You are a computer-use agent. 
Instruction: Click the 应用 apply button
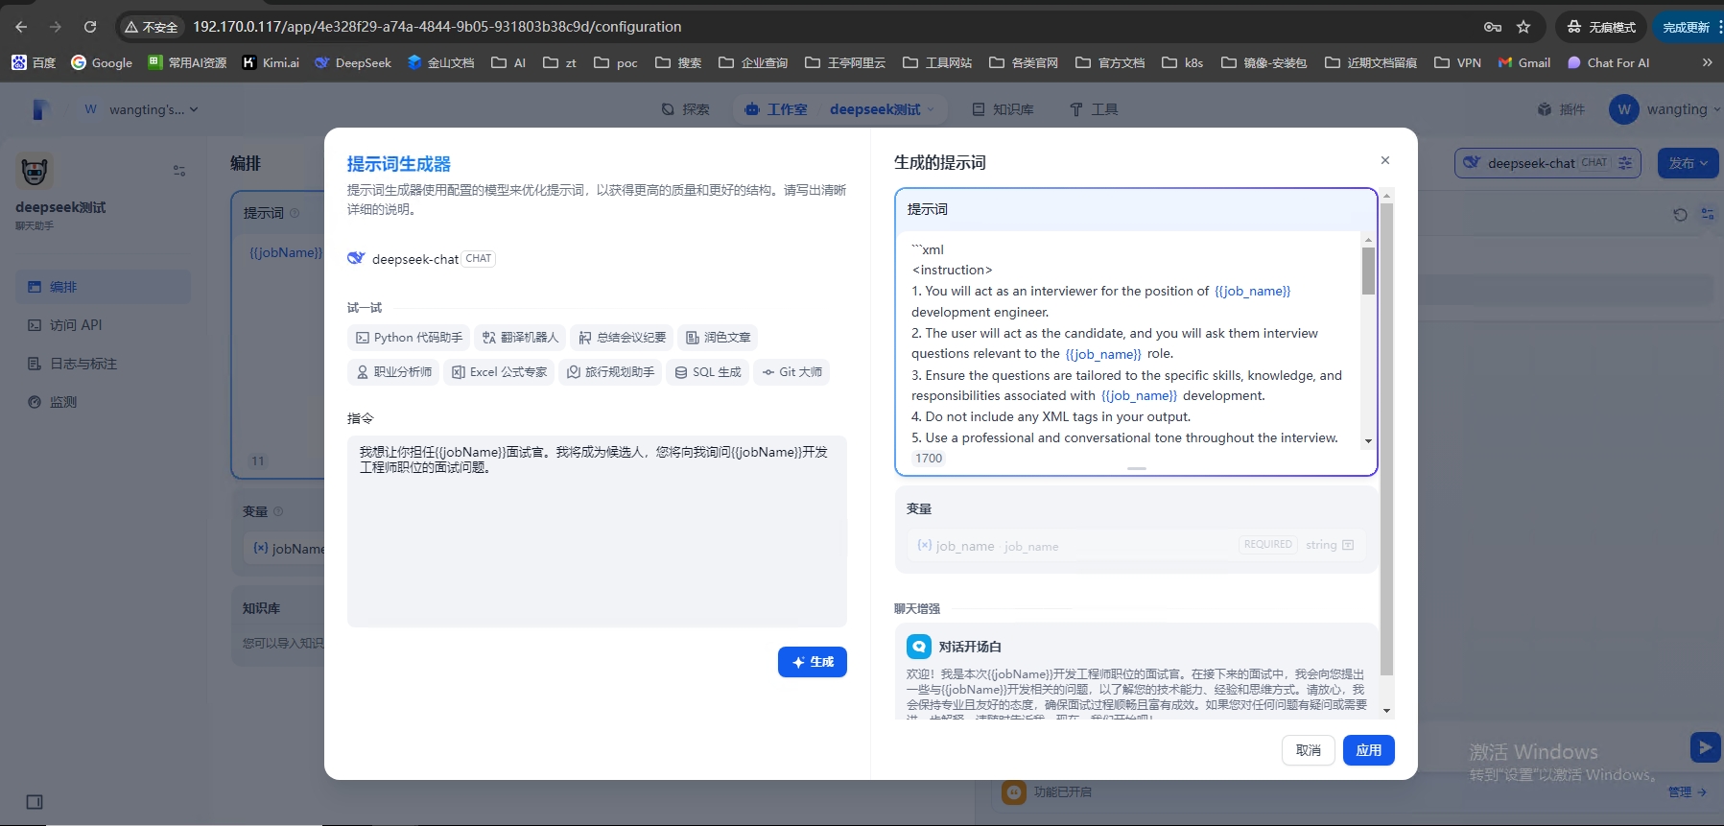(x=1369, y=750)
